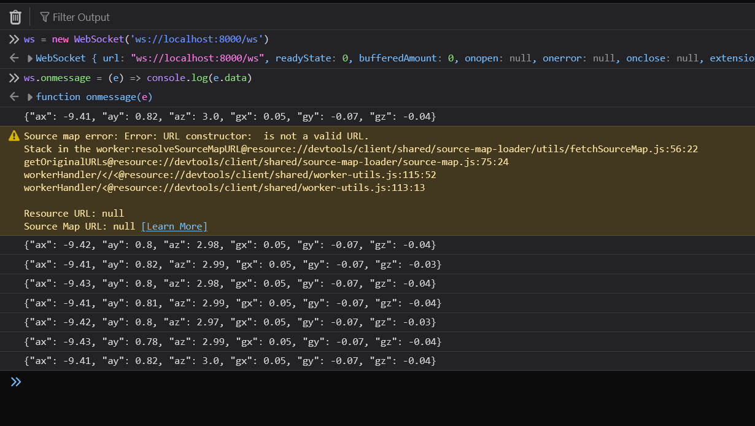Expand the function onmessage(e) result
The image size is (755, 426).
(31, 97)
